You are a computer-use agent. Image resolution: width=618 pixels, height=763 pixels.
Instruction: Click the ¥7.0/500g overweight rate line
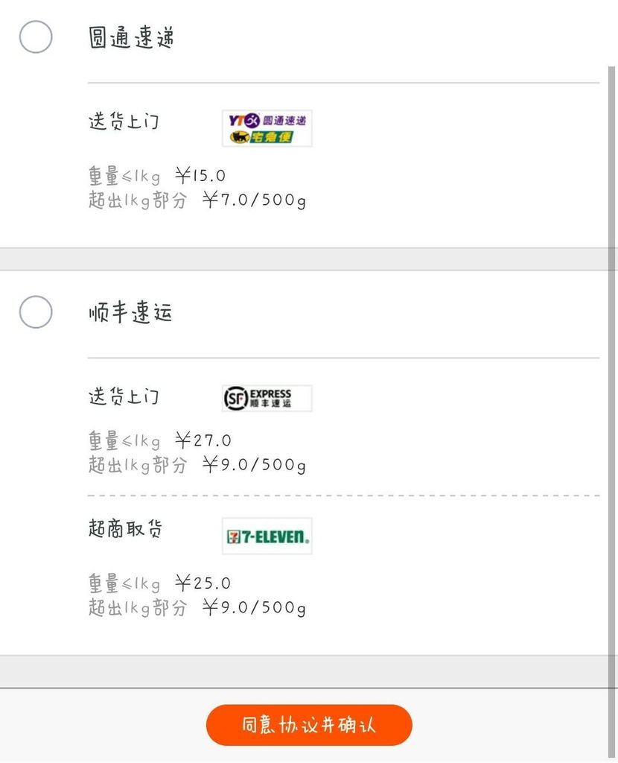(197, 200)
